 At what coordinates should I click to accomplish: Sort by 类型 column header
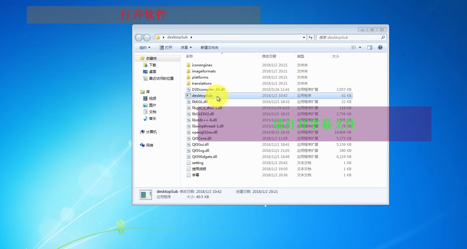click(313, 56)
